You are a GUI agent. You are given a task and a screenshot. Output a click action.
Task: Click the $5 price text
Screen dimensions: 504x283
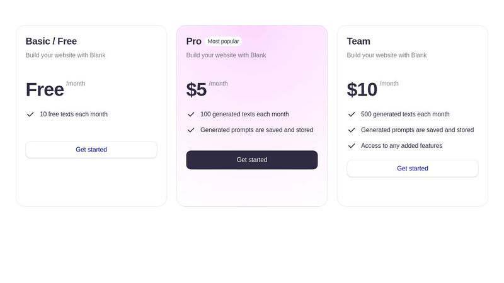coord(197,90)
